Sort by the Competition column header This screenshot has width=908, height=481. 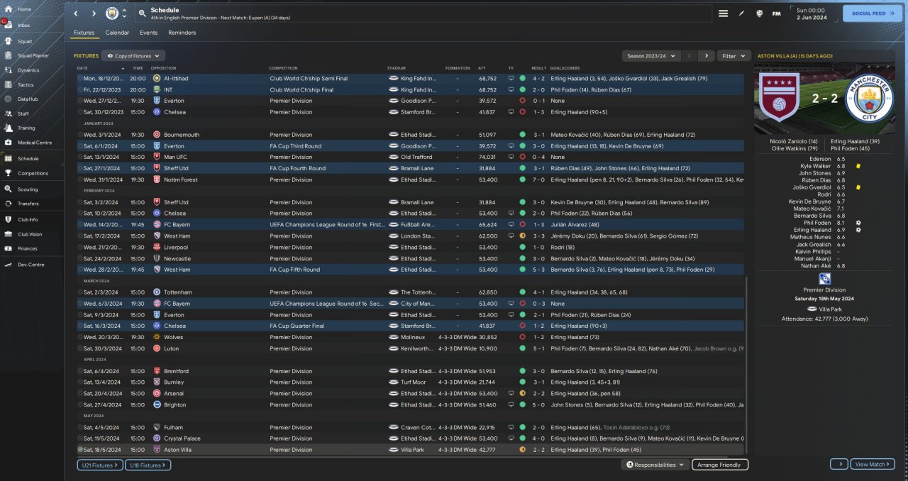click(284, 68)
